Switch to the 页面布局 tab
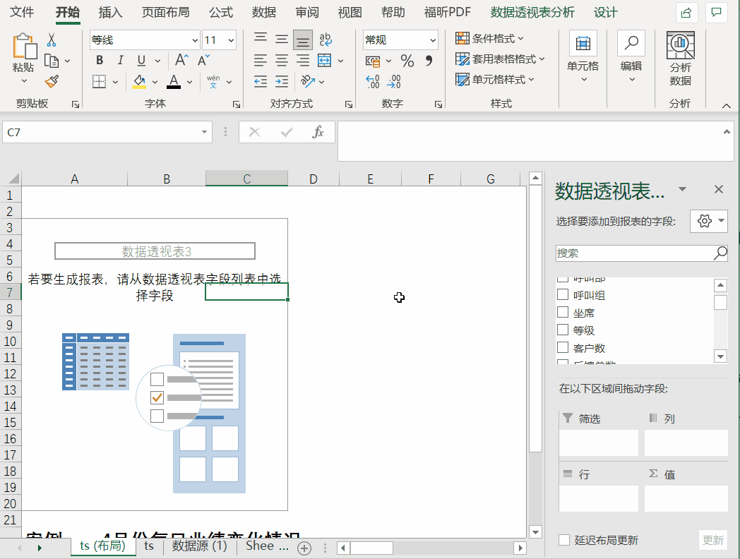740x559 pixels. coord(166,12)
